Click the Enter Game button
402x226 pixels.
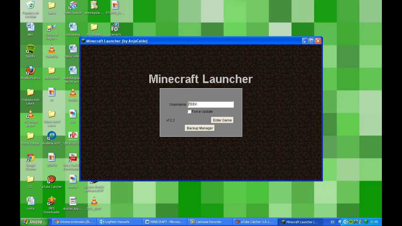(x=222, y=120)
